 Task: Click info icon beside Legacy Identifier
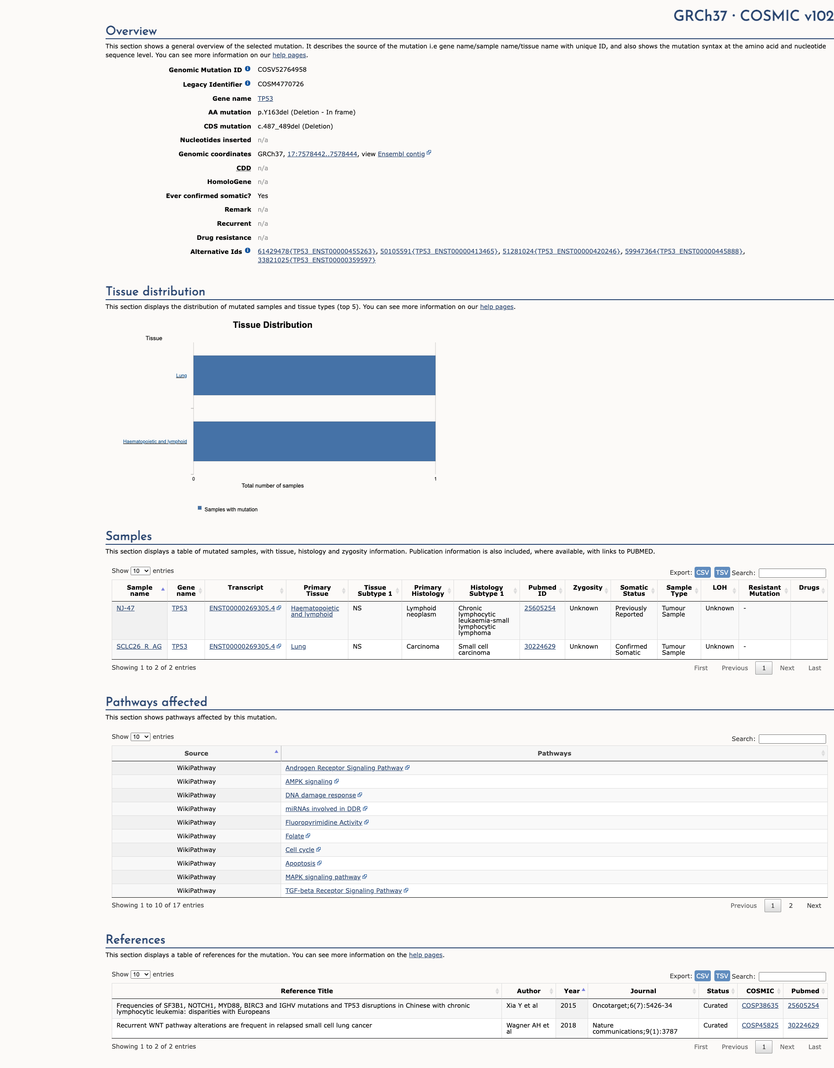(247, 84)
